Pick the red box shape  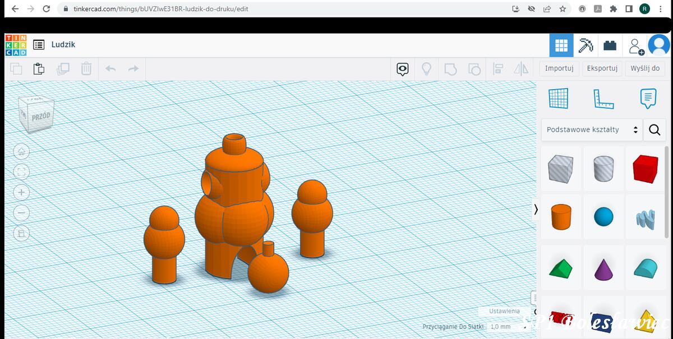click(646, 169)
